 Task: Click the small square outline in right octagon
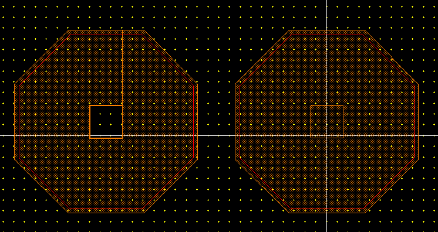pos(327,122)
